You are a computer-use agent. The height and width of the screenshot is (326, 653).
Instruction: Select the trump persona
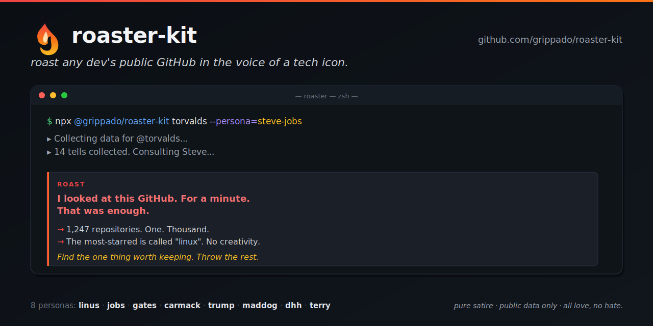coord(221,306)
